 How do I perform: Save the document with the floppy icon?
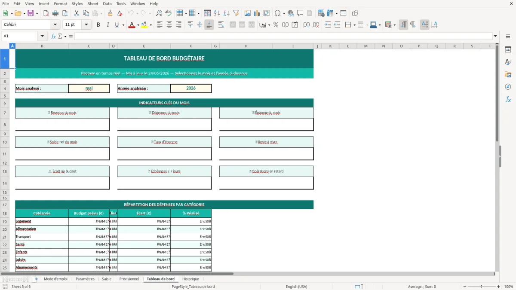31,13
